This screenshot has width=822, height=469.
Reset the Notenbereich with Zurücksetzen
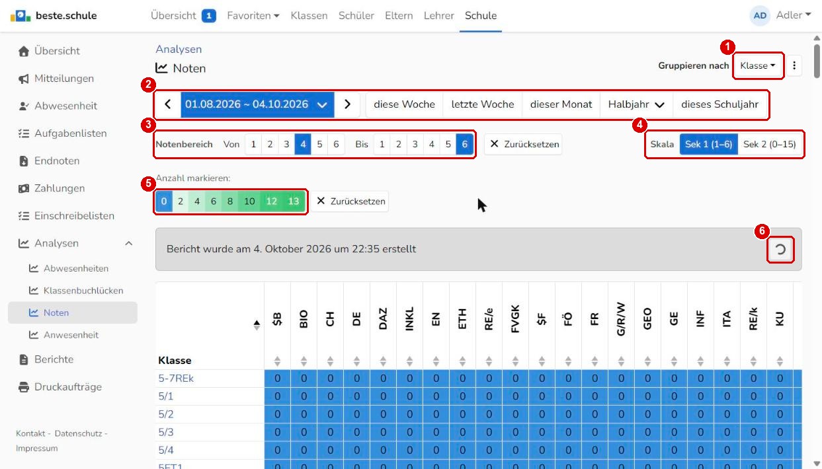[x=523, y=144]
